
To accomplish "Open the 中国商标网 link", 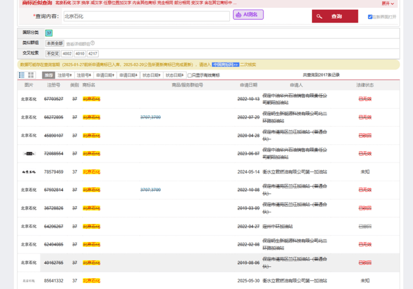I will (225, 64).
